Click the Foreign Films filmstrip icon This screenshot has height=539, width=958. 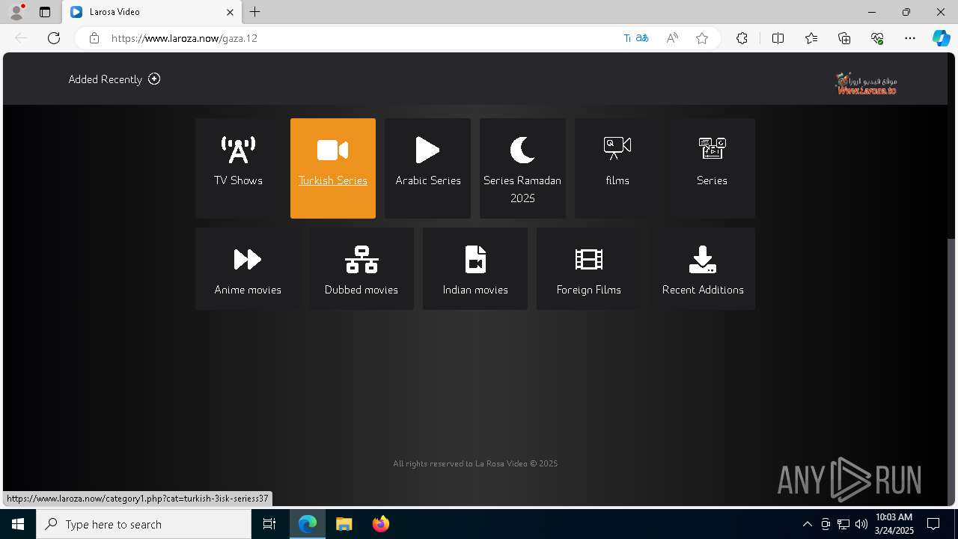pos(589,259)
